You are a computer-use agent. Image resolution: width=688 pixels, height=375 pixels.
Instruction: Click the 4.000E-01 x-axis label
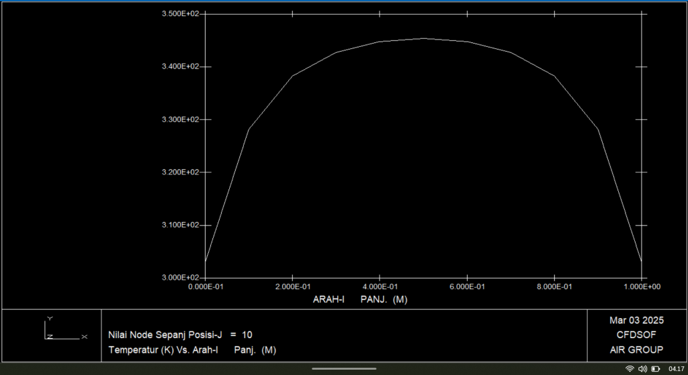[x=380, y=287]
